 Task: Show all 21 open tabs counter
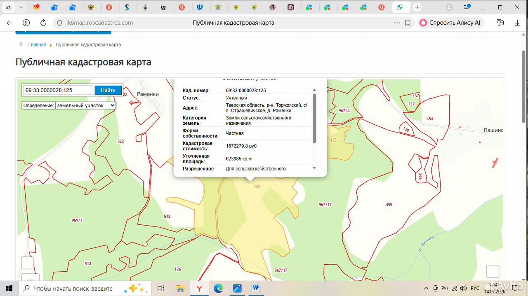tap(9, 7)
